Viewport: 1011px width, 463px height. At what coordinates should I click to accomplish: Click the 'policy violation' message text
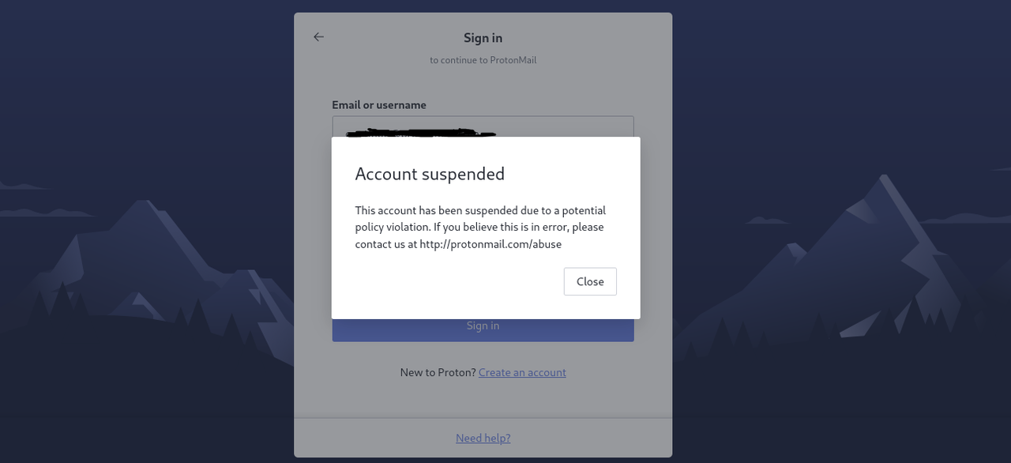(392, 227)
